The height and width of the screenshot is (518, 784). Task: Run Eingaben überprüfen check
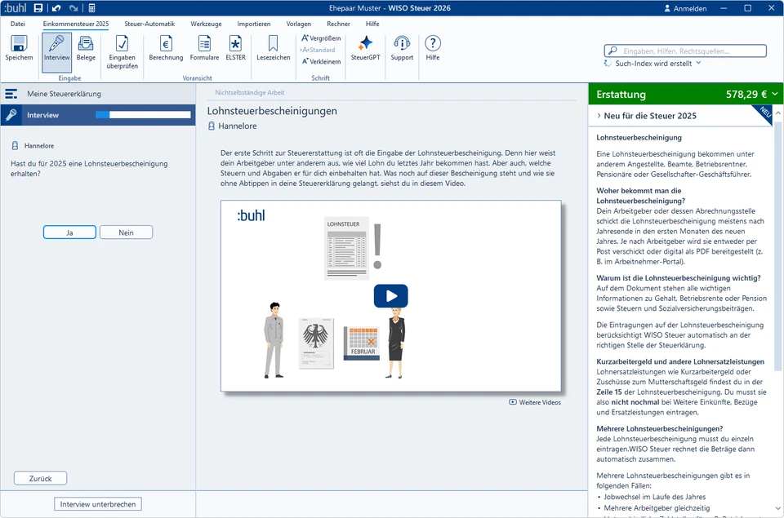pyautogui.click(x=122, y=51)
